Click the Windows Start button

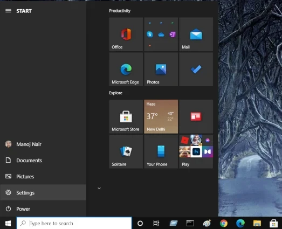click(x=8, y=223)
